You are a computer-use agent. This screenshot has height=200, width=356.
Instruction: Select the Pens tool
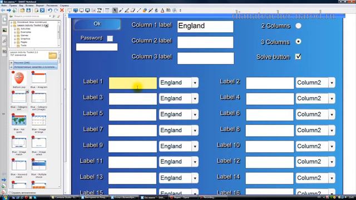point(121,10)
